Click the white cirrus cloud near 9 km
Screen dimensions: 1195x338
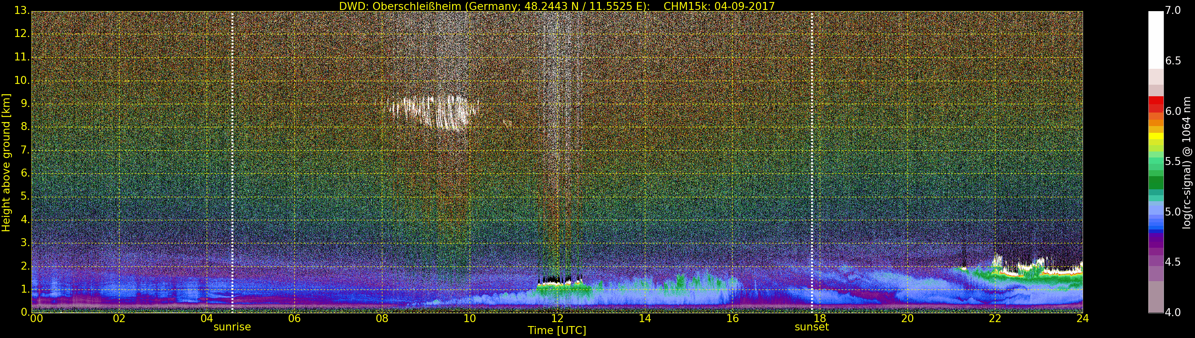tap(434, 111)
